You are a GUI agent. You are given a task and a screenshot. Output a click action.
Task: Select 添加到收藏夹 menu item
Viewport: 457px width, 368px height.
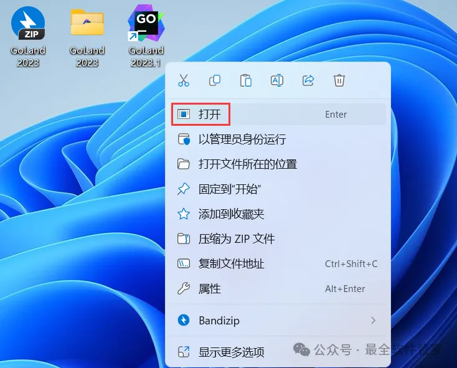[278, 214]
